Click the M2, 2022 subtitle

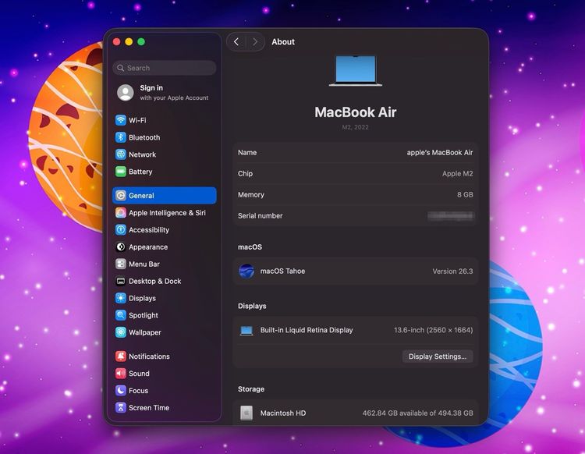click(x=355, y=127)
